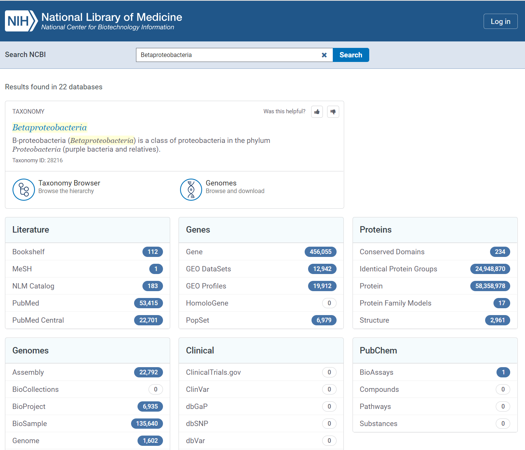Click the 112 Bookshelf count badge
The image size is (525, 450).
click(153, 252)
